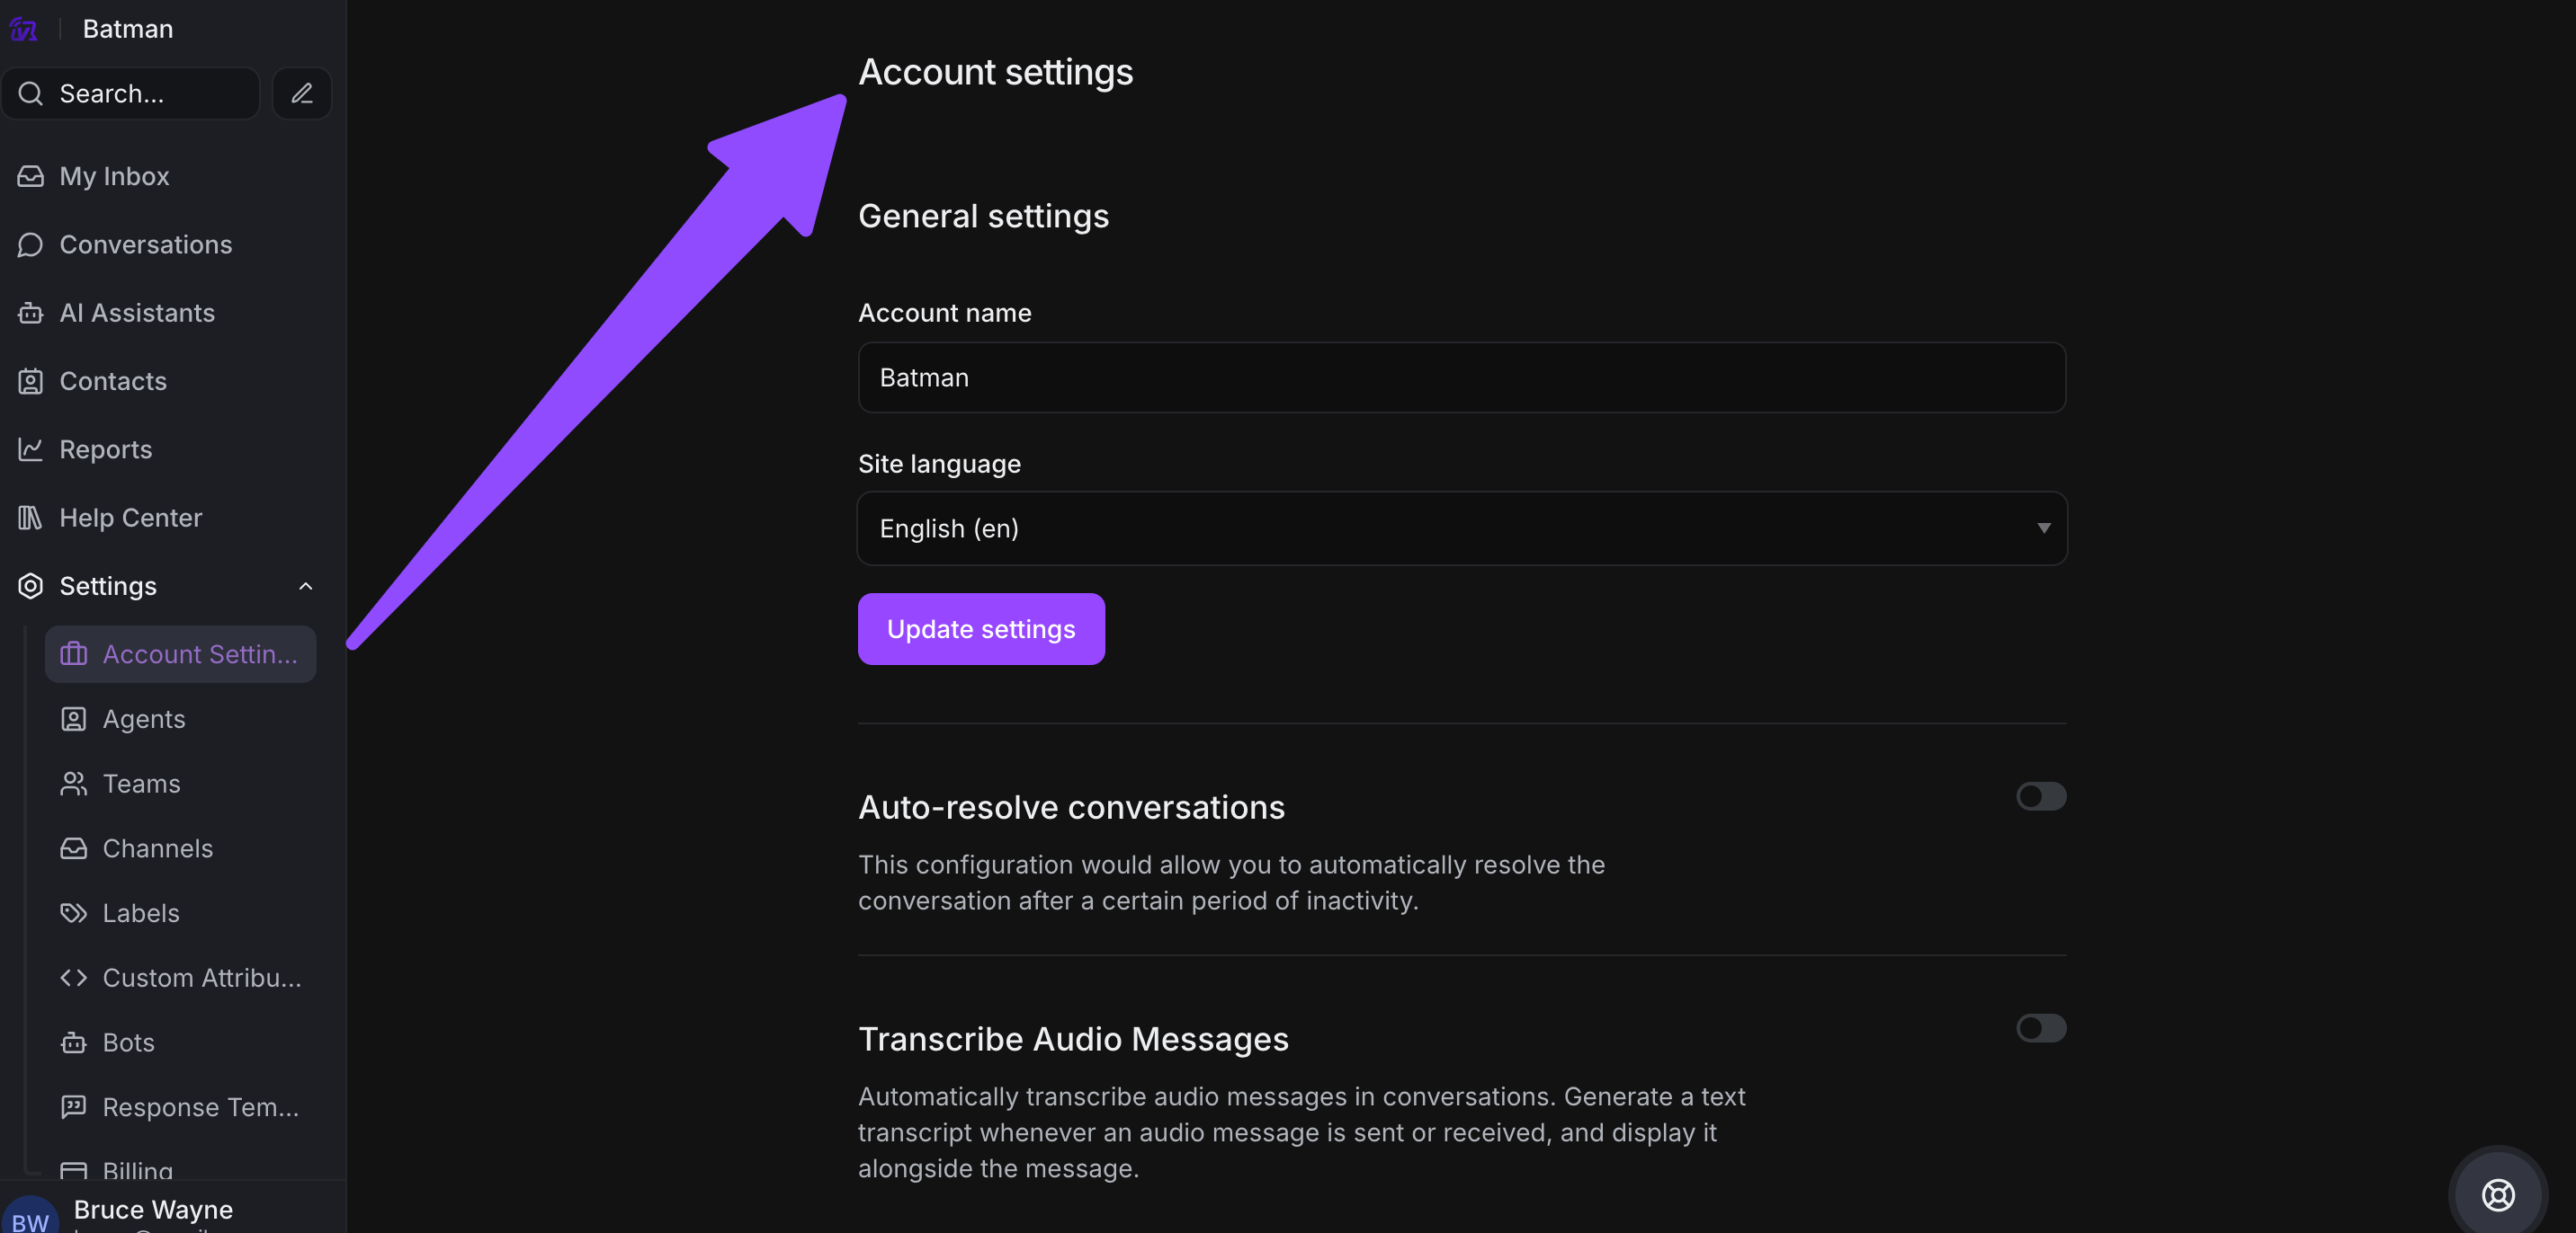The height and width of the screenshot is (1233, 2576).
Task: Open My Inbox from sidebar
Action: click(114, 176)
